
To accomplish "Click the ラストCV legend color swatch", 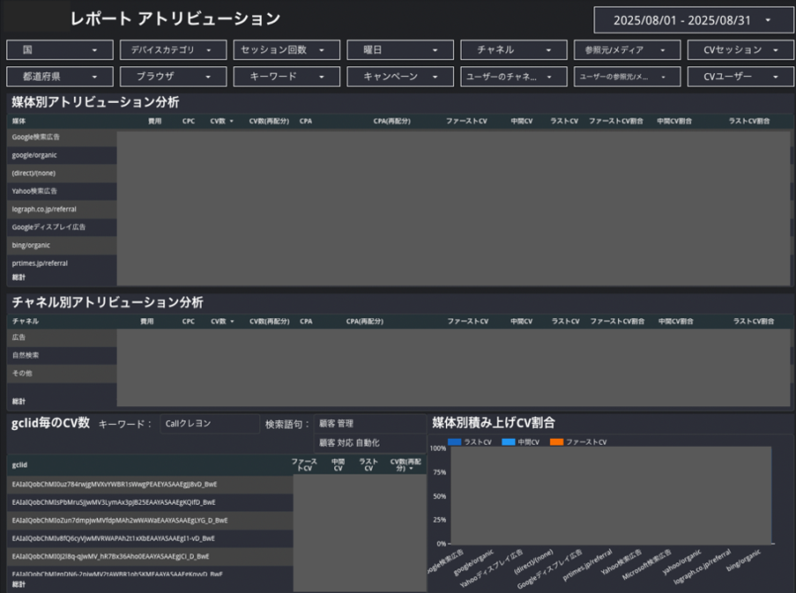I will pyautogui.click(x=455, y=441).
